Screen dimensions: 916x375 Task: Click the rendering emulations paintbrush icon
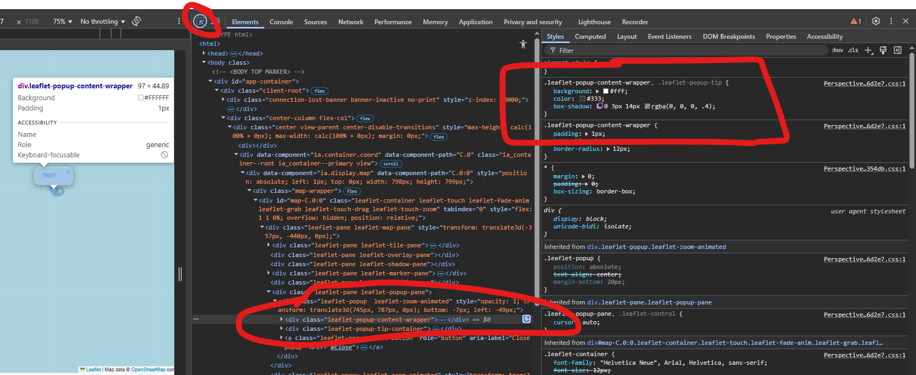(x=883, y=50)
